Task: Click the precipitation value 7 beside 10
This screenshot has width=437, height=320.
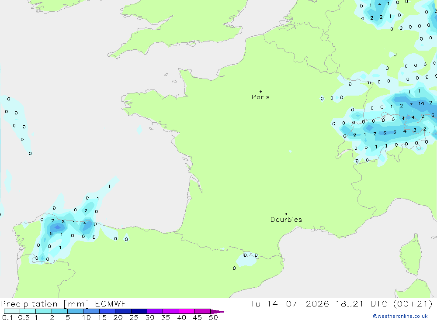Action: pos(411,104)
